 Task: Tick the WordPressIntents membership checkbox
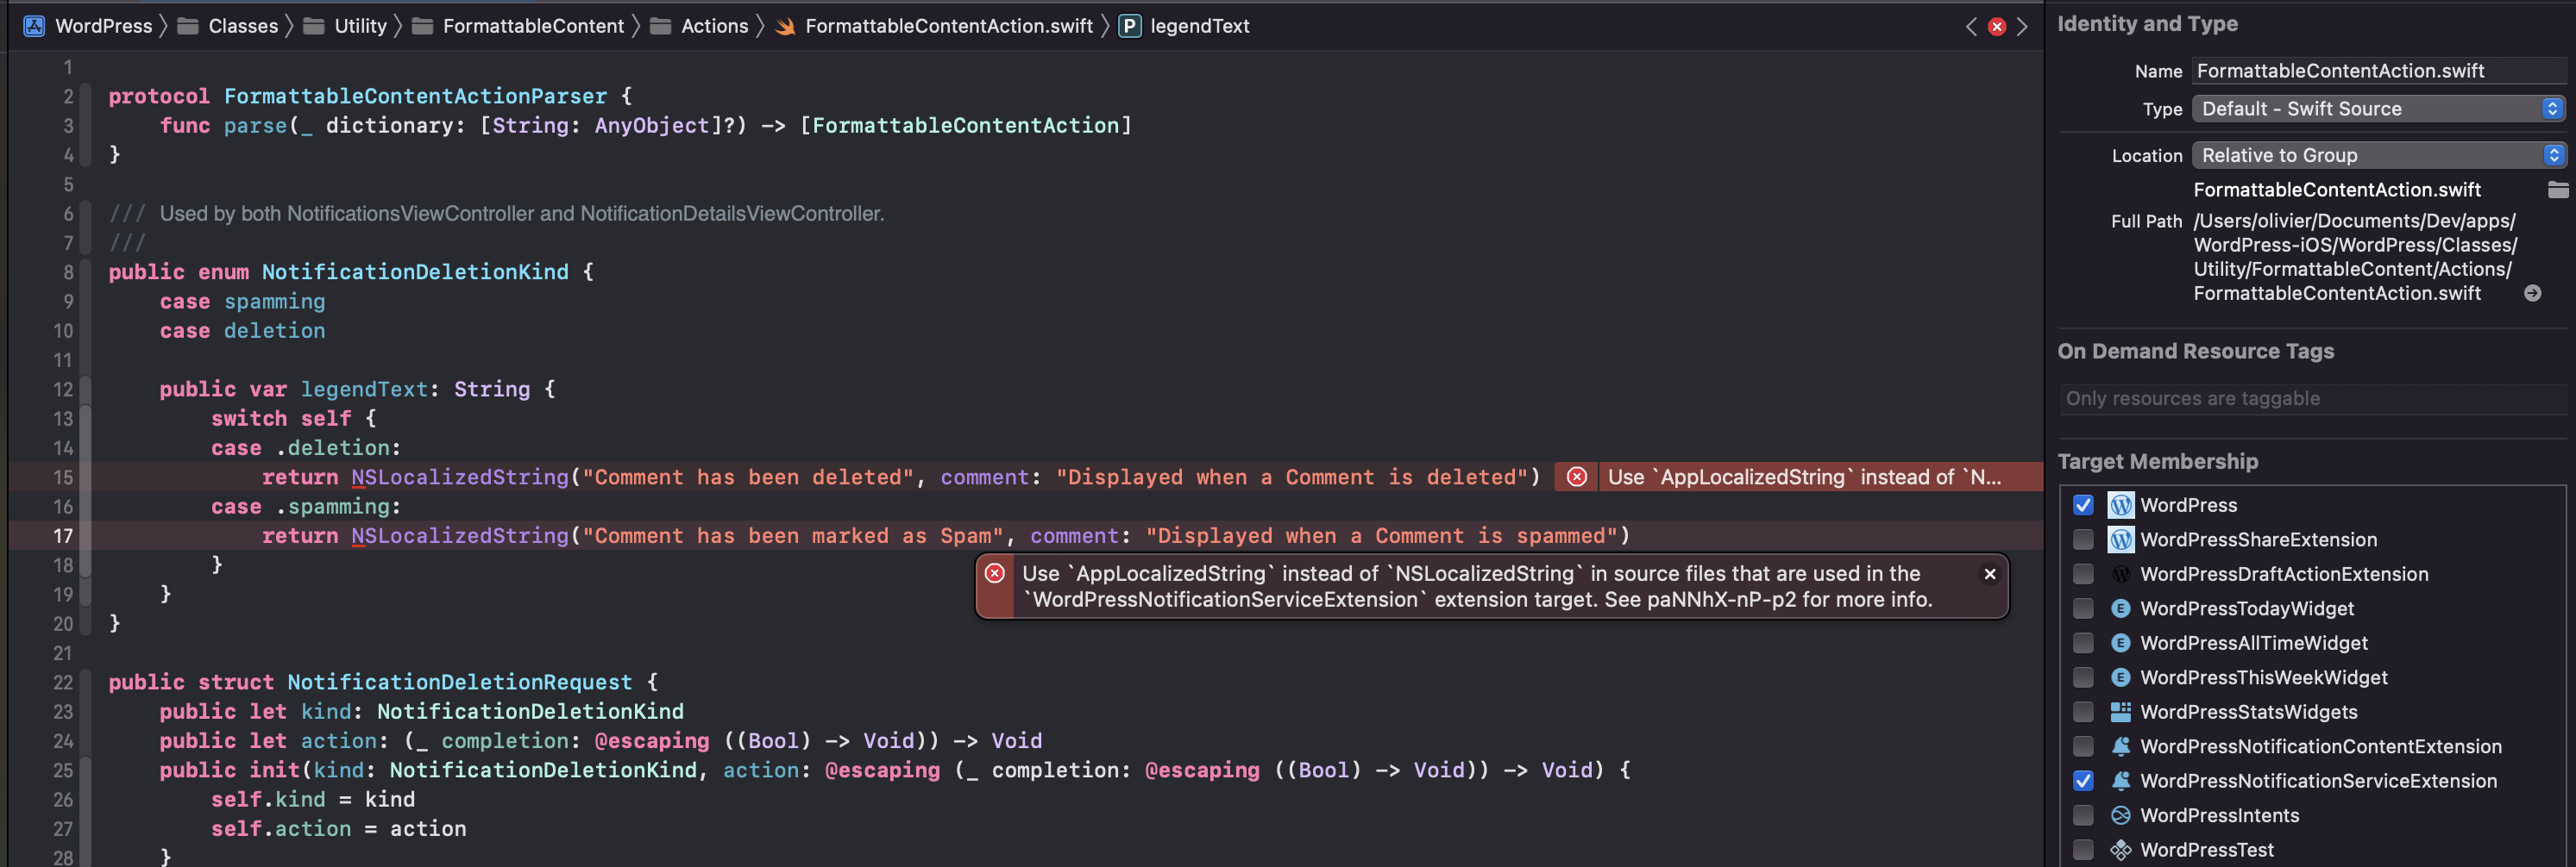click(x=2083, y=815)
